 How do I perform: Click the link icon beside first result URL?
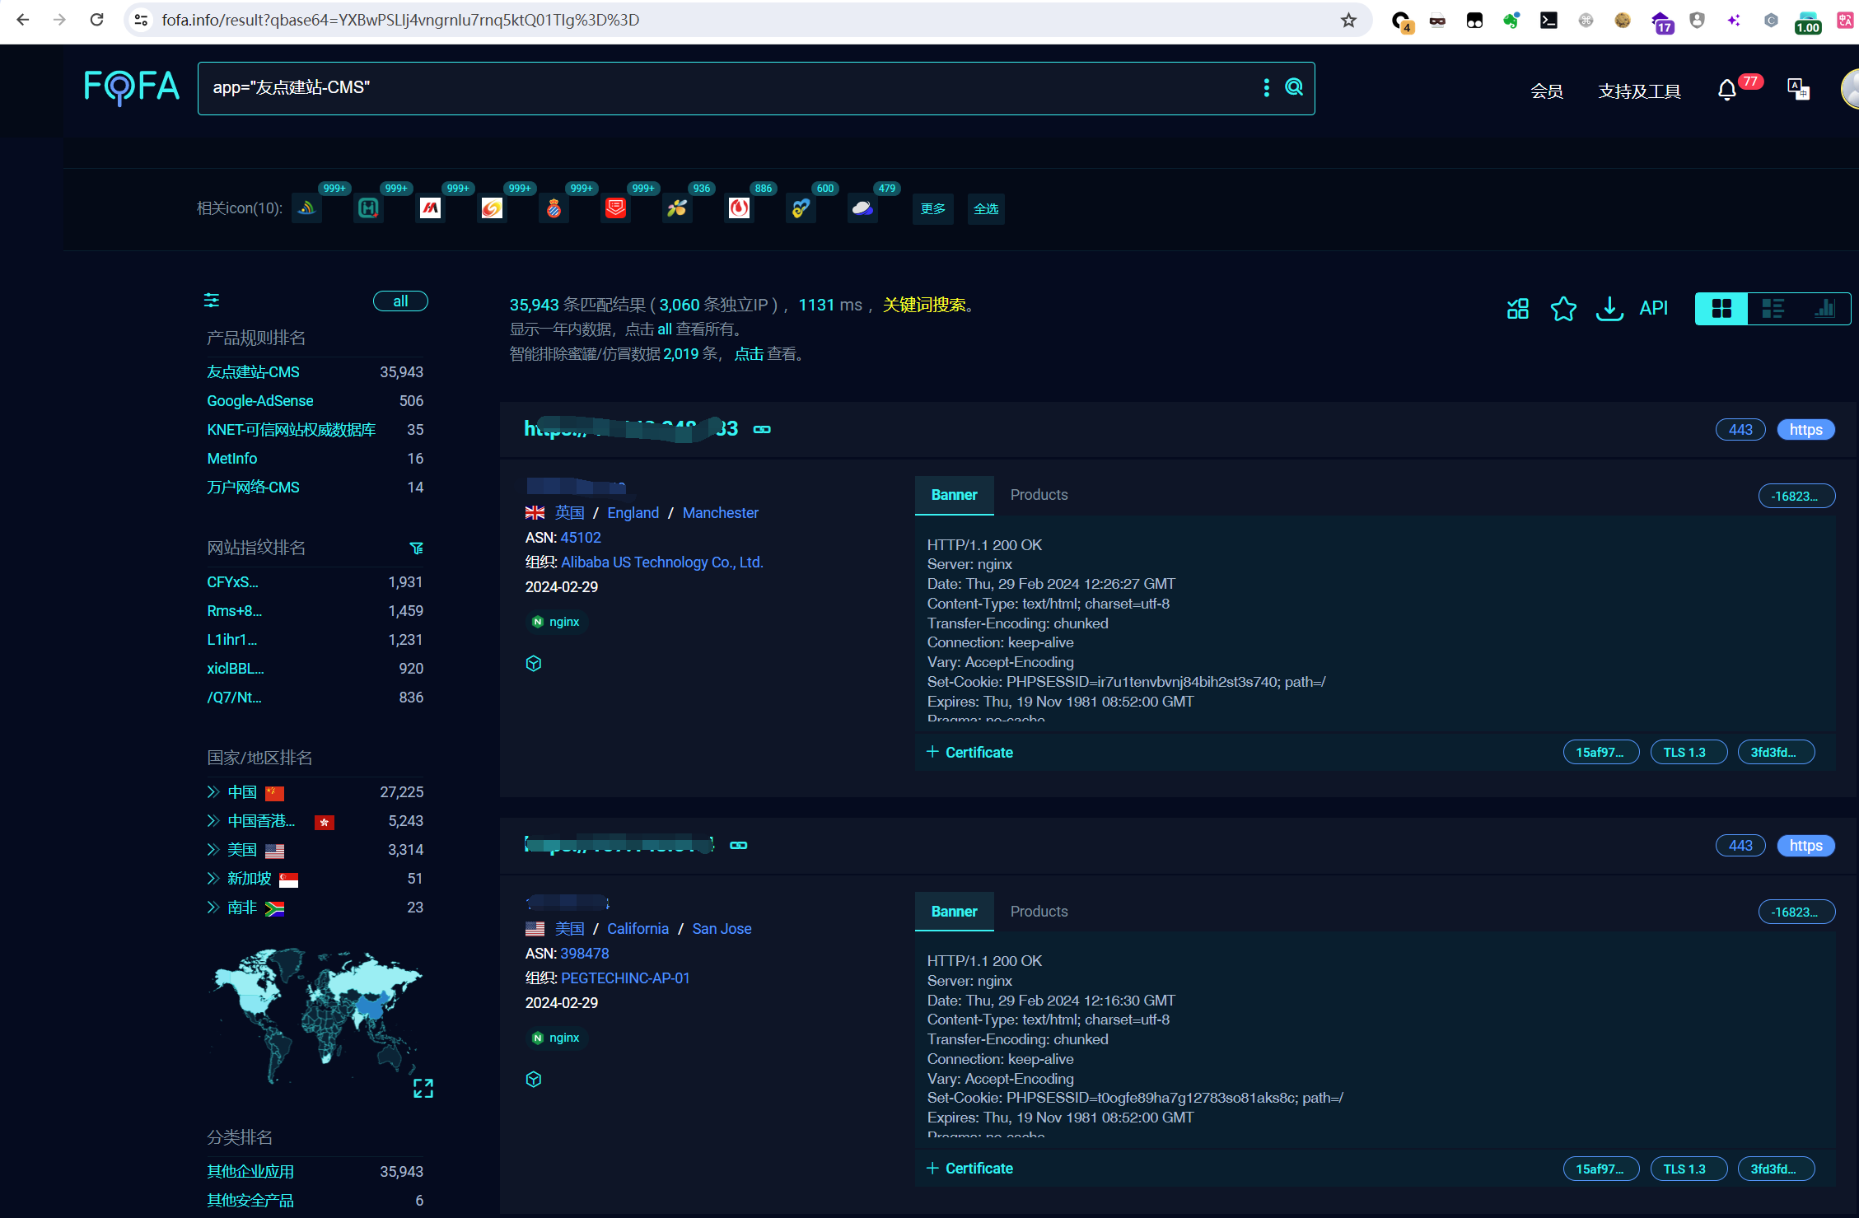click(x=762, y=429)
